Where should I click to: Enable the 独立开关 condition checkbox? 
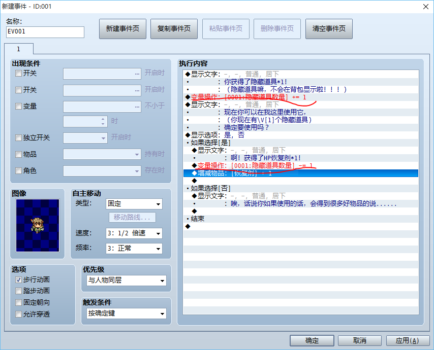coord(18,137)
